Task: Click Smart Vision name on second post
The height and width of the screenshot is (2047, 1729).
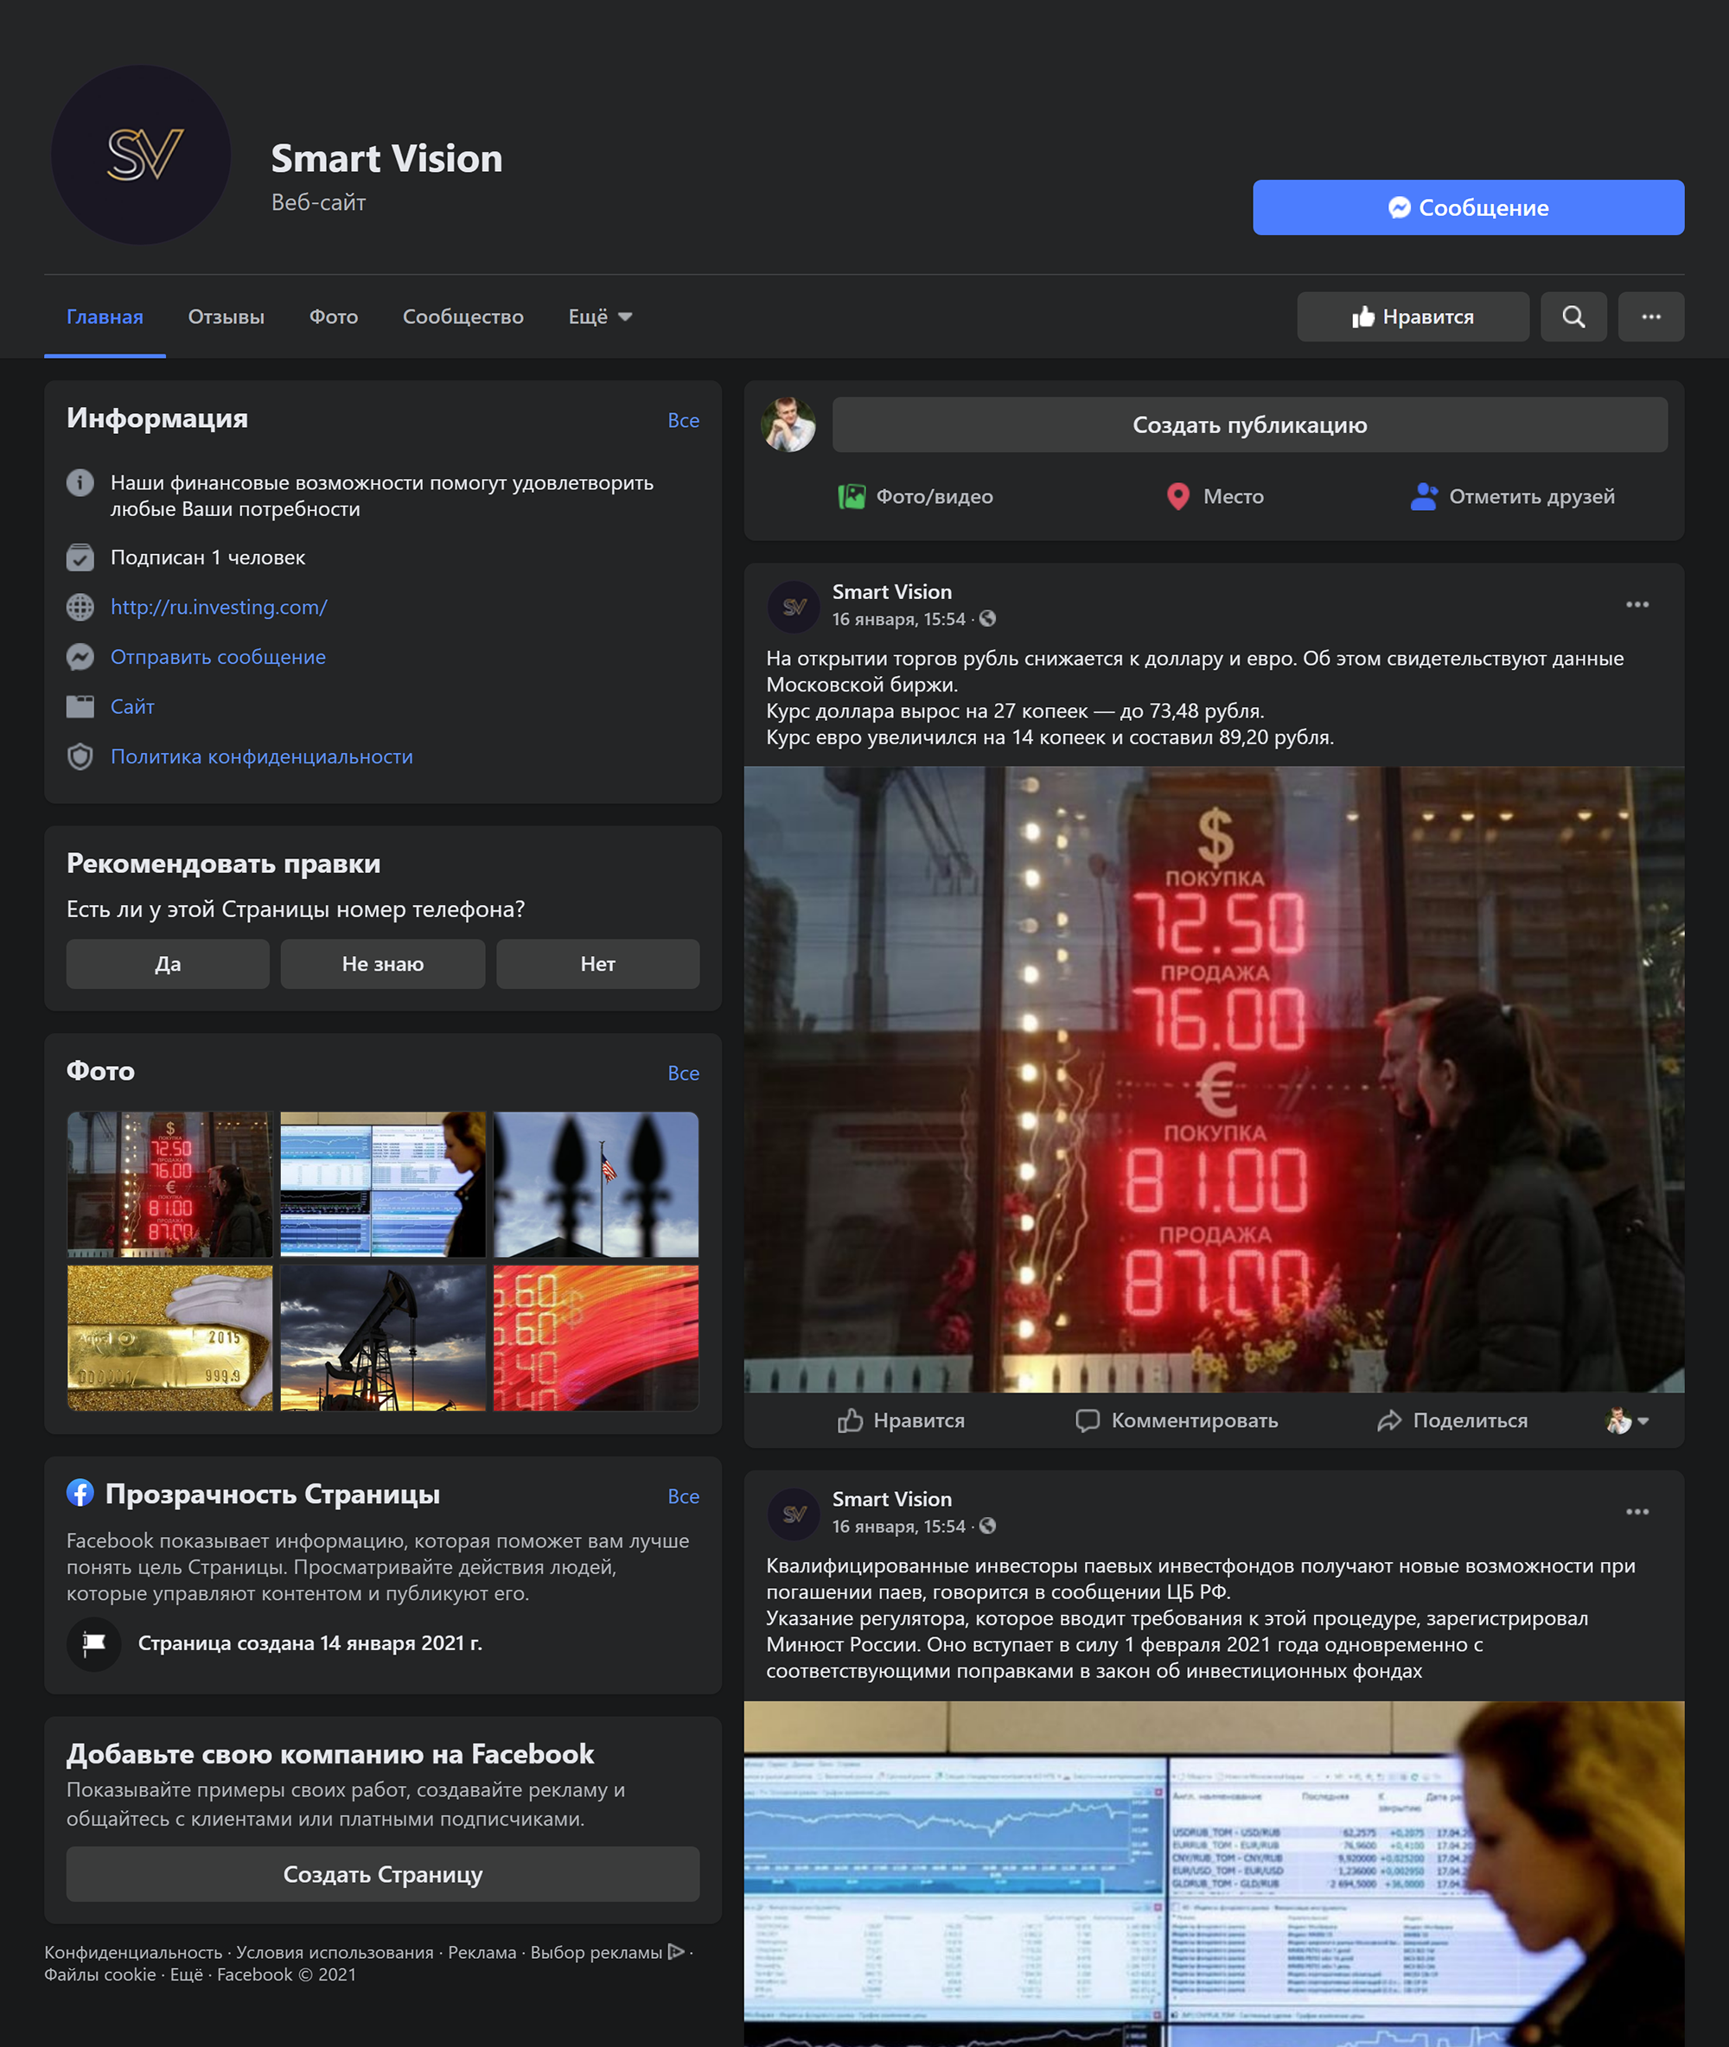Action: pos(892,1498)
